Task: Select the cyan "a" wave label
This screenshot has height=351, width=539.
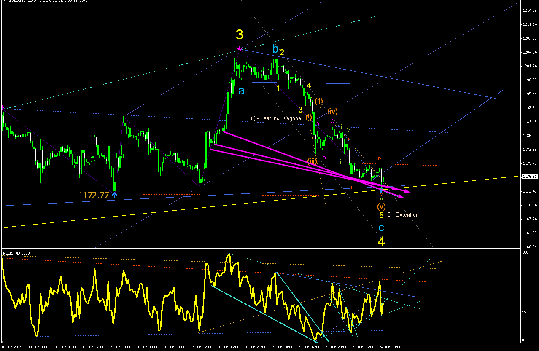Action: tap(241, 91)
